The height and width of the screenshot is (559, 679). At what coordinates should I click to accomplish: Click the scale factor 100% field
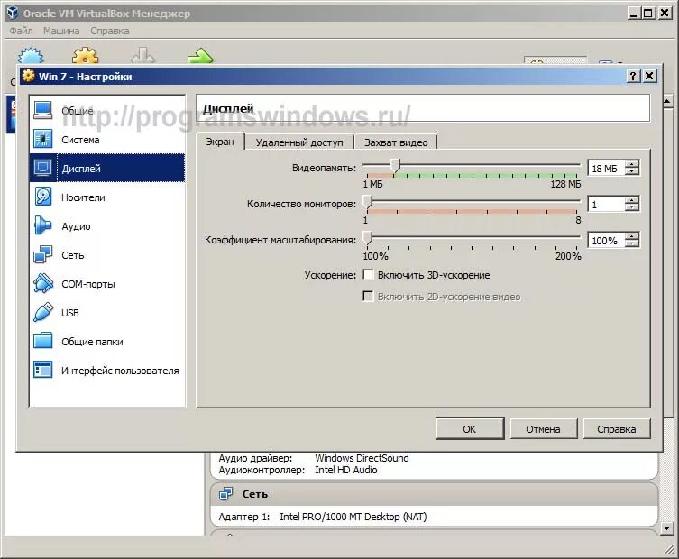607,241
